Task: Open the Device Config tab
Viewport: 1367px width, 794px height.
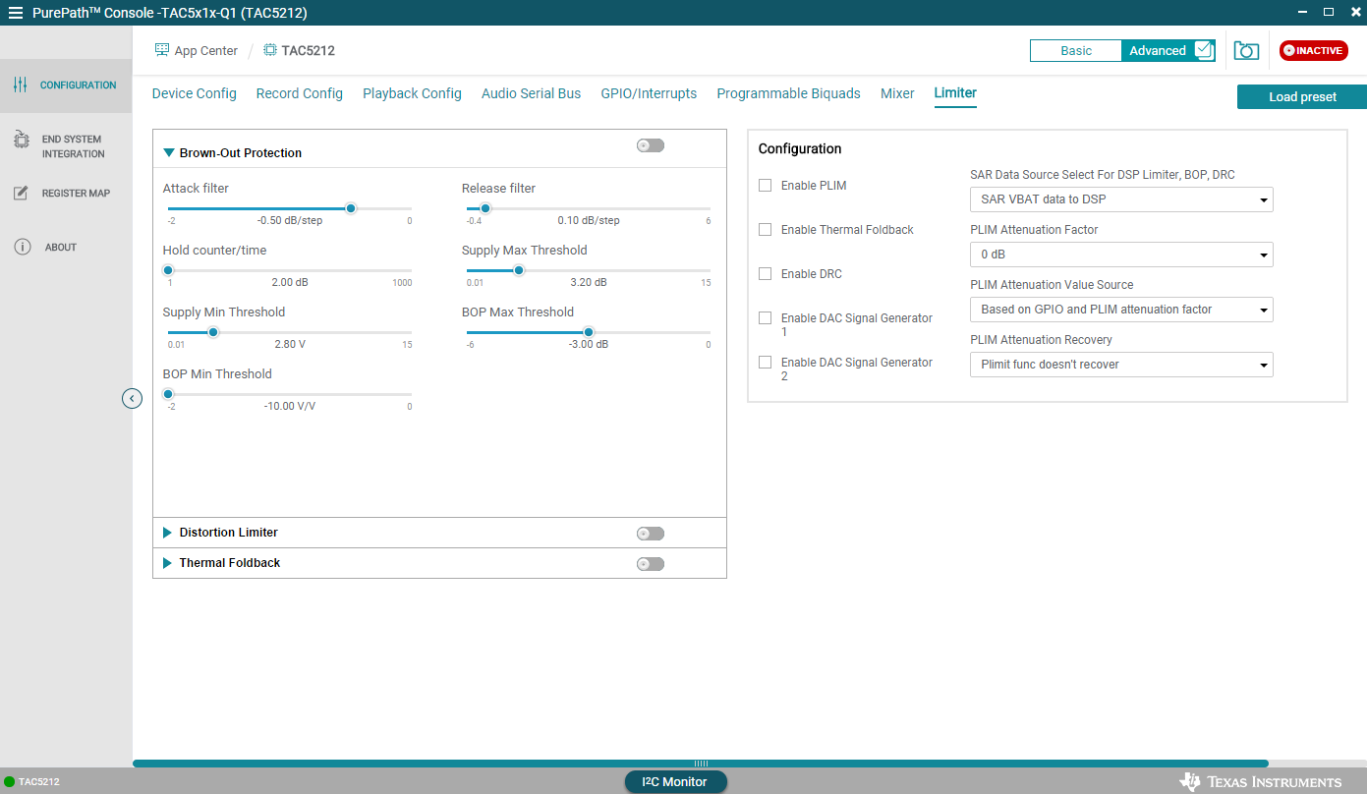Action: (194, 93)
